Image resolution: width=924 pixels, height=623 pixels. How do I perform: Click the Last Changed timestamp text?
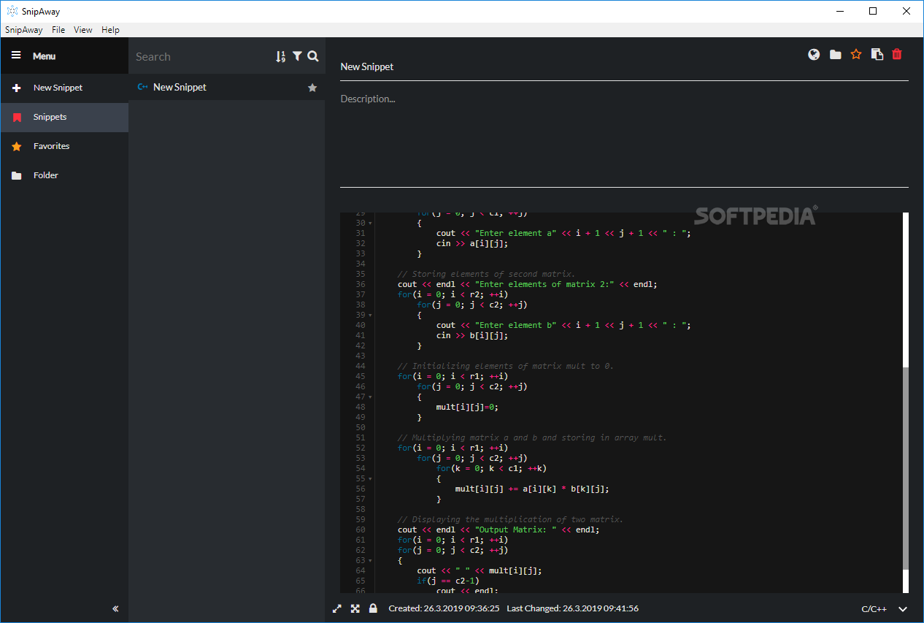(x=572, y=608)
